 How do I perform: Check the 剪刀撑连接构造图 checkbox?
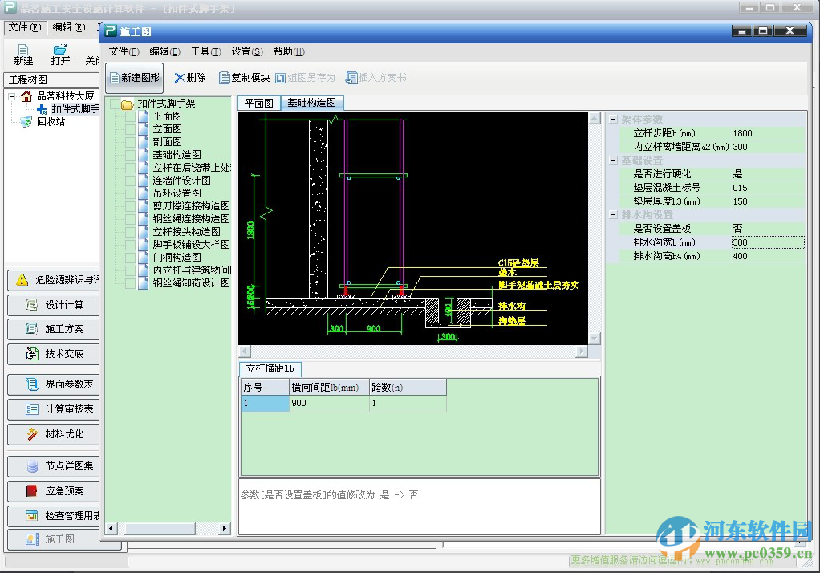point(130,206)
